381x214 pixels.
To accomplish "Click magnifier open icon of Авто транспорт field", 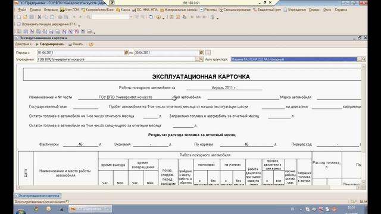I will pyautogui.click(x=364, y=59).
